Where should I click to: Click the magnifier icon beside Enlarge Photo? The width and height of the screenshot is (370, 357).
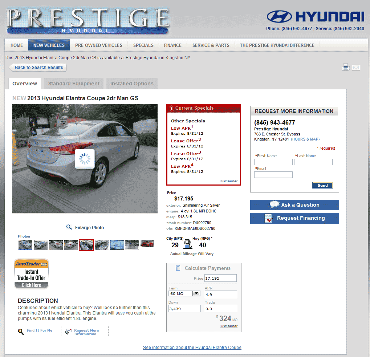[x=69, y=227]
